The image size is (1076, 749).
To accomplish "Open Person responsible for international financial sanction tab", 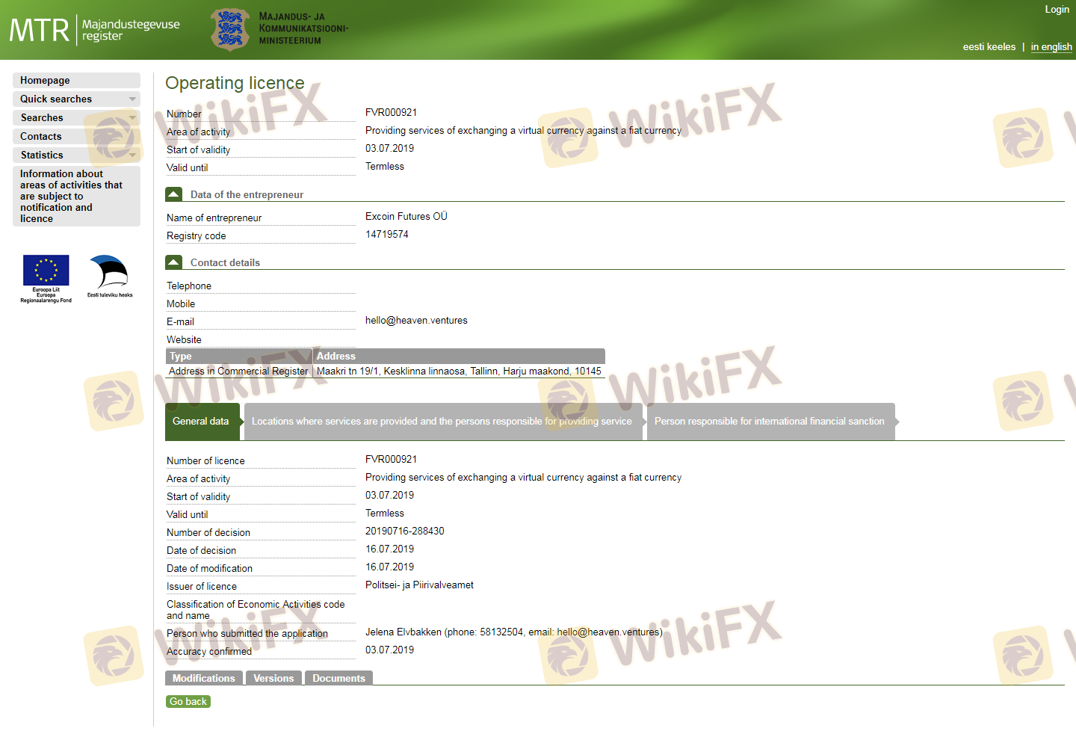I will click(x=769, y=422).
